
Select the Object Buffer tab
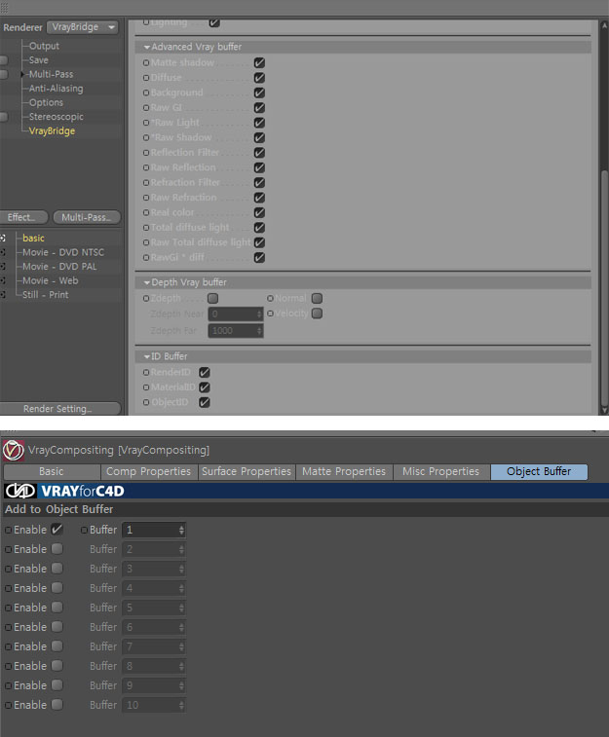(x=539, y=471)
